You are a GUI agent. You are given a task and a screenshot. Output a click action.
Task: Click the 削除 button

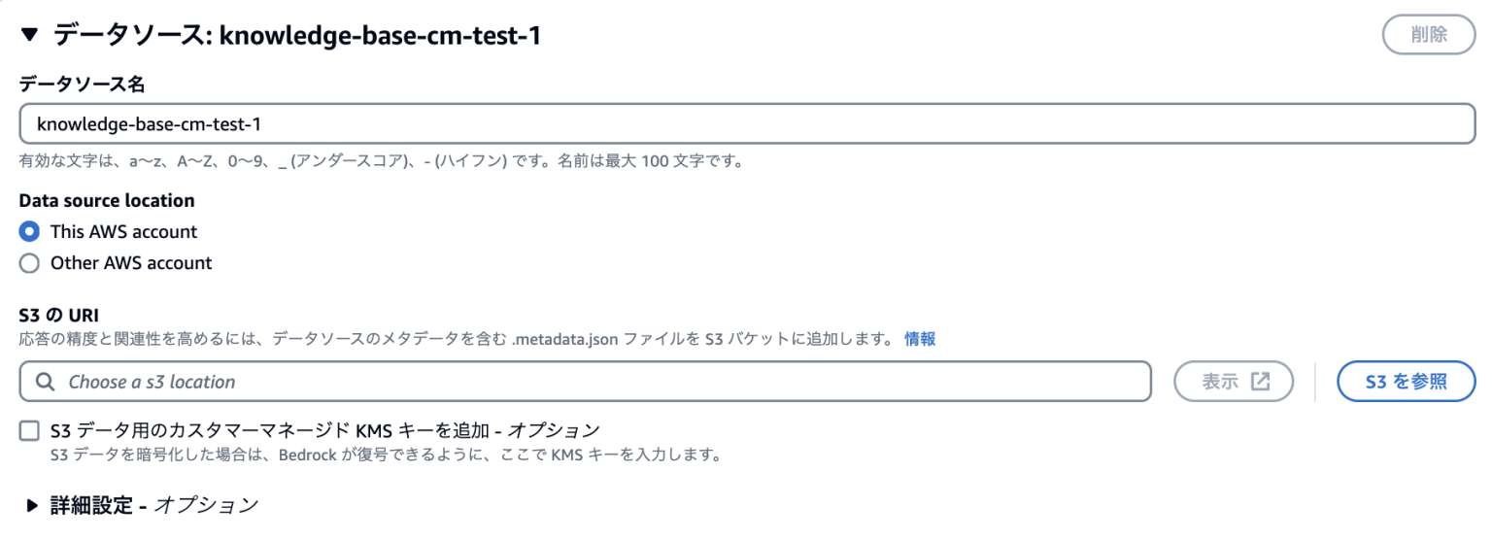1428,35
